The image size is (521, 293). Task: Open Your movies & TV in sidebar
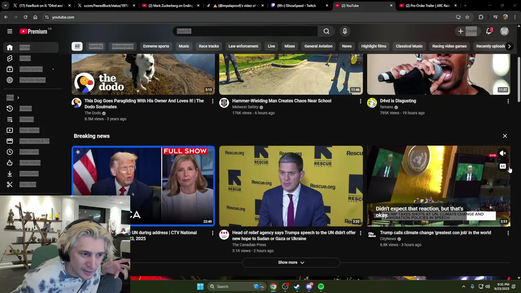click(32, 141)
